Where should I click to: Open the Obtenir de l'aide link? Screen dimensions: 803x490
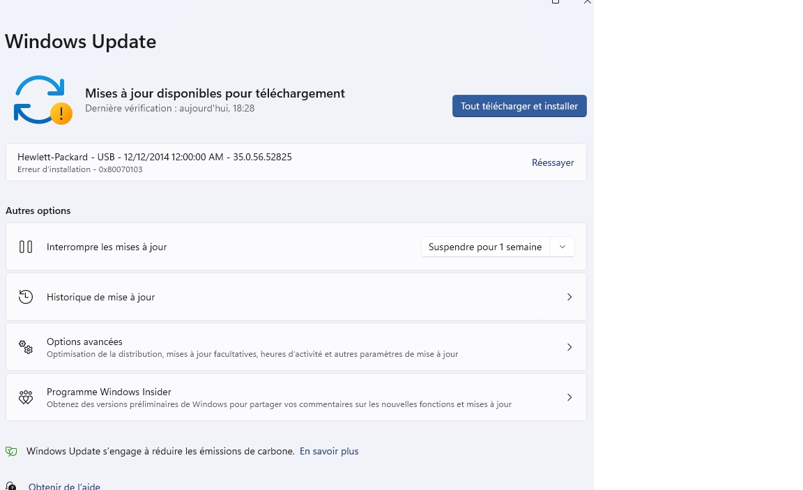[65, 486]
